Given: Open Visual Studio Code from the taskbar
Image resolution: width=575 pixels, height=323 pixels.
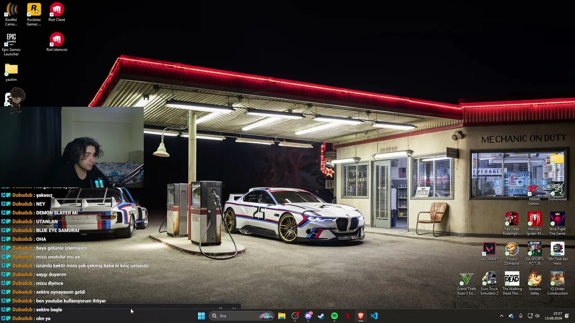Looking at the screenshot, I should point(374,316).
